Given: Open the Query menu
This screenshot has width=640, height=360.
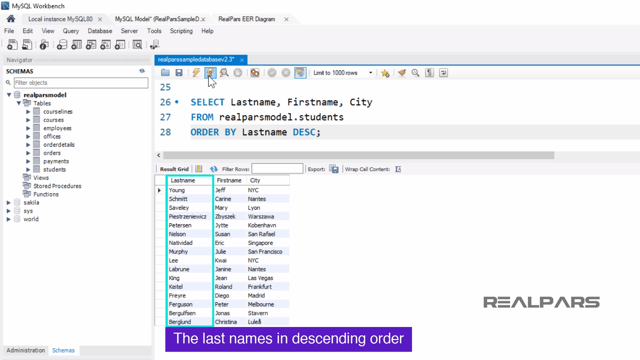Looking at the screenshot, I should 71,31.
